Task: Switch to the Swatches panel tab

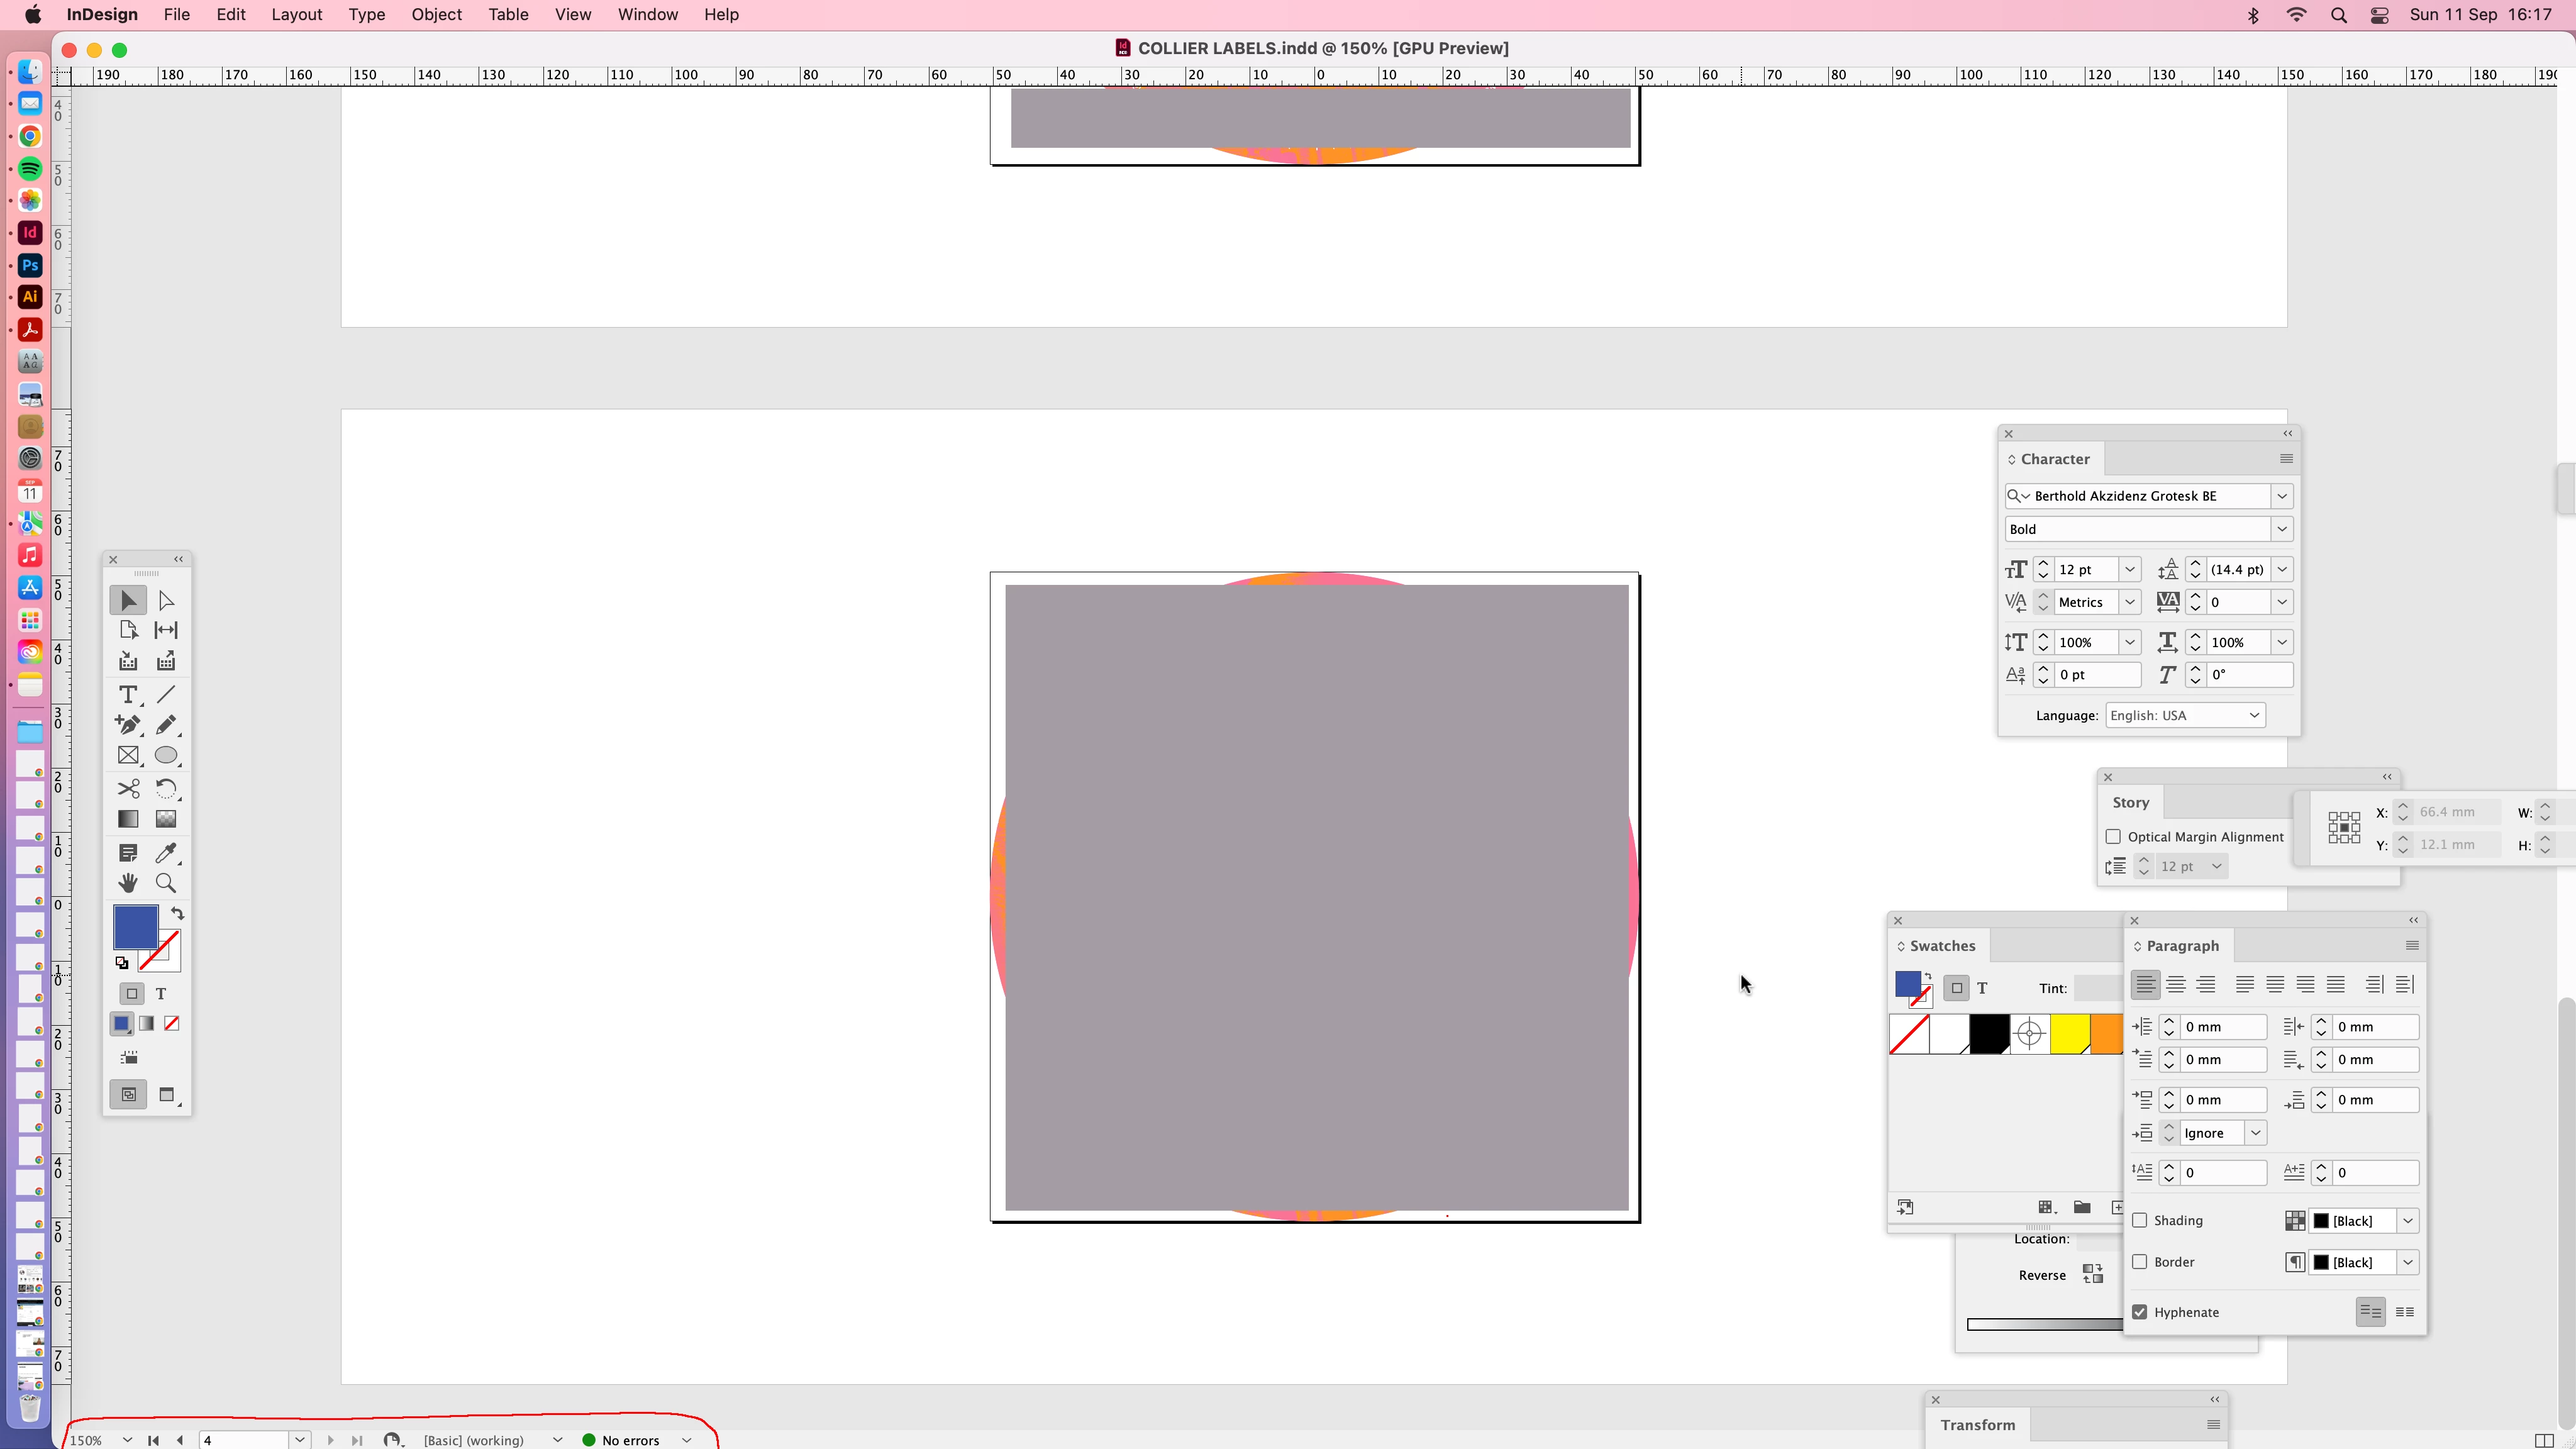Action: 1941,946
